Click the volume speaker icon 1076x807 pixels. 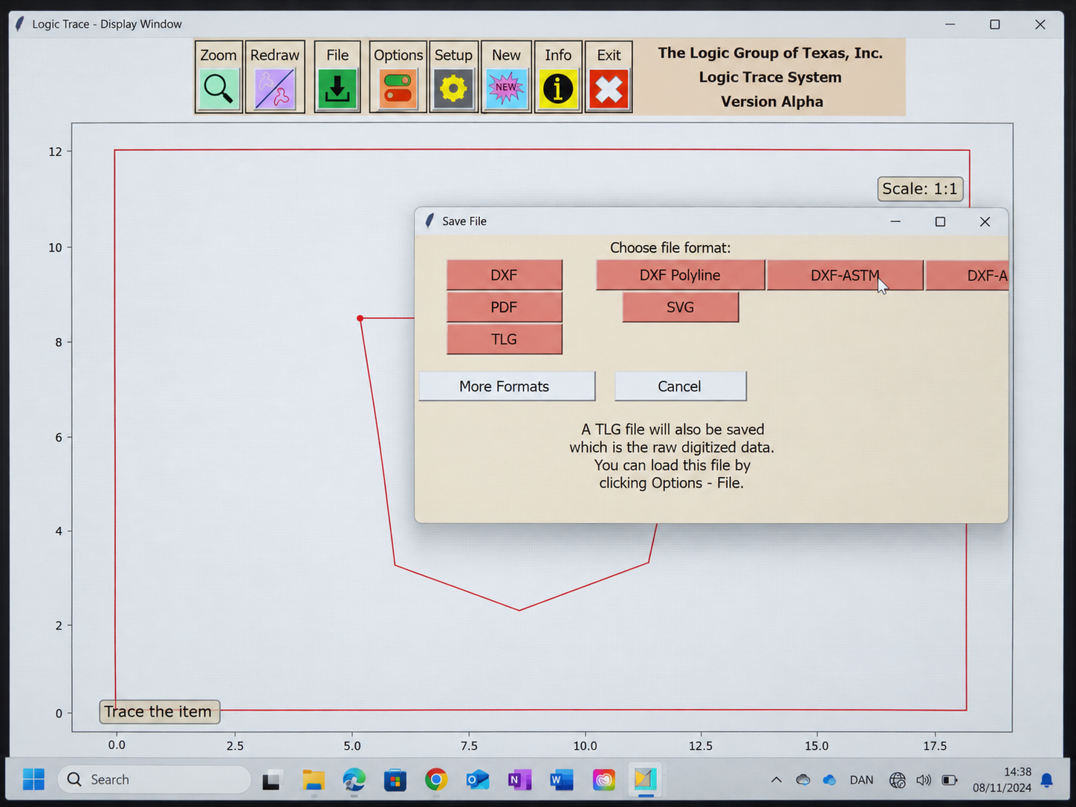pos(924,780)
